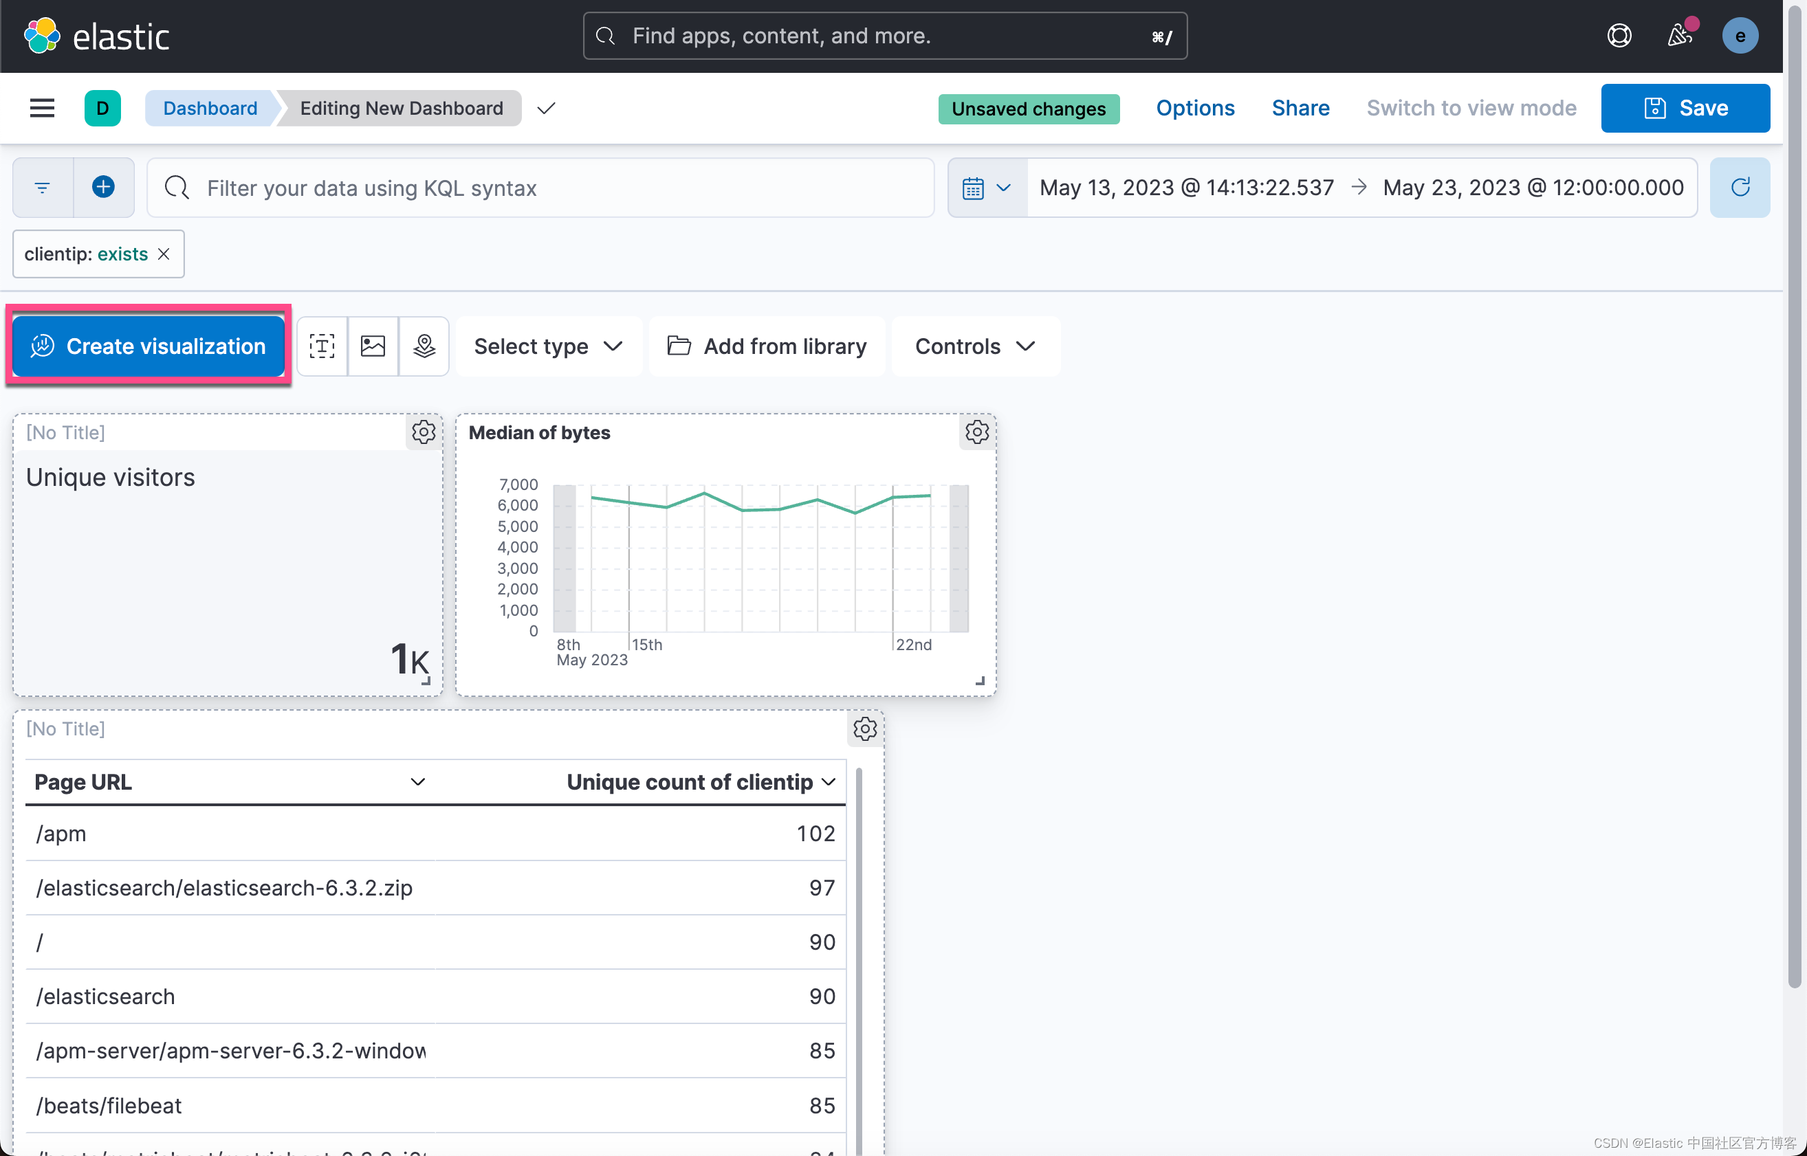Refresh the dashboard query

tap(1740, 188)
